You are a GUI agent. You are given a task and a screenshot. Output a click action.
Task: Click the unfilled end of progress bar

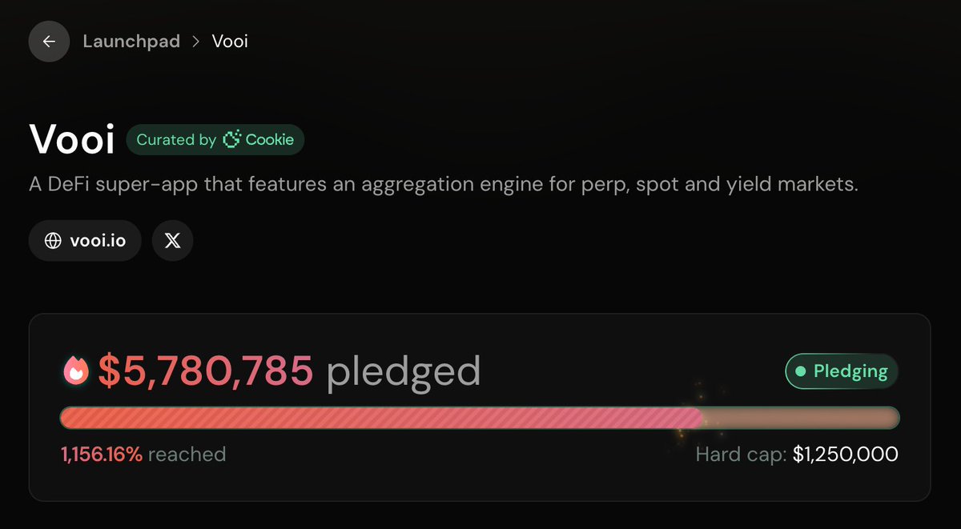[801, 418]
